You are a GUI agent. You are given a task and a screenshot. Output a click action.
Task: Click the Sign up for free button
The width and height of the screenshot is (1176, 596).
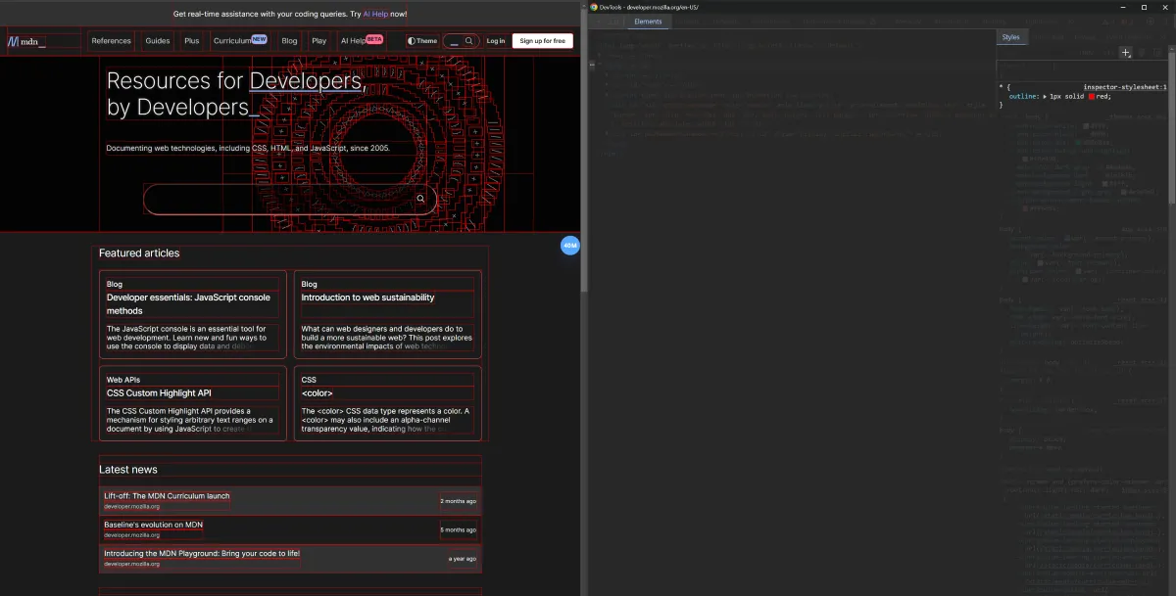click(x=542, y=41)
